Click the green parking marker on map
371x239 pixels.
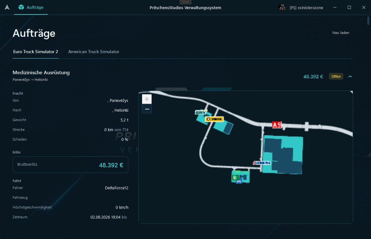pos(235,178)
